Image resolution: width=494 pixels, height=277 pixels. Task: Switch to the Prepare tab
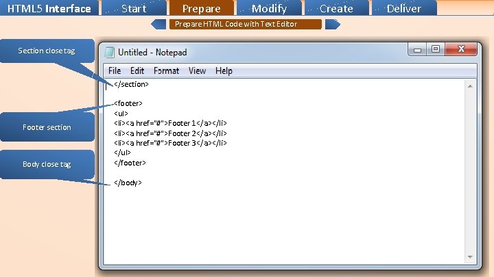(x=201, y=8)
